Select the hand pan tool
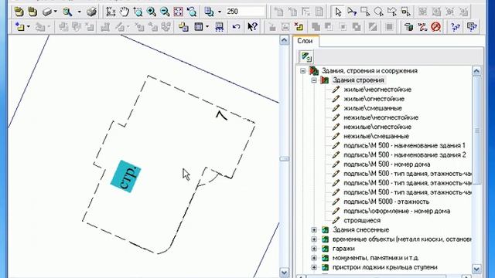Viewport: 495px width, 278px height. pos(125,12)
